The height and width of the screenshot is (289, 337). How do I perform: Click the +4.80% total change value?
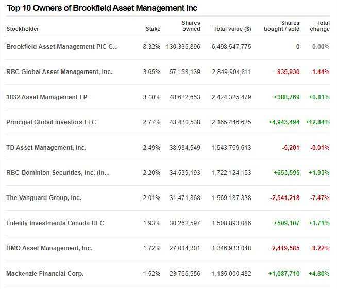319,274
